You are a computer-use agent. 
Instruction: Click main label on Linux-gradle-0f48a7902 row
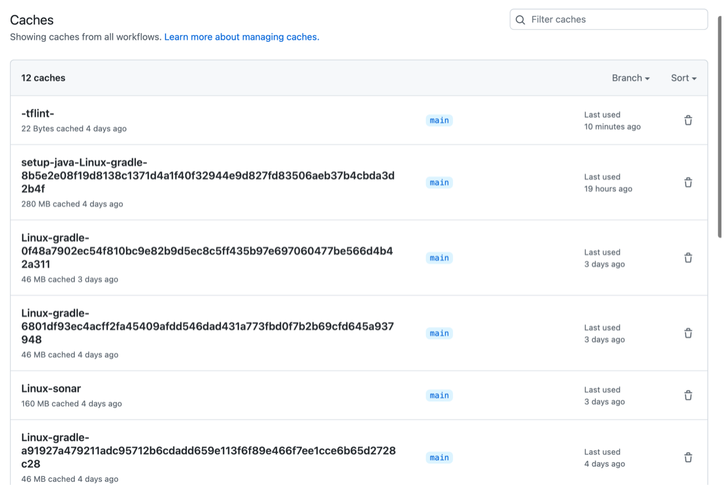[439, 258]
